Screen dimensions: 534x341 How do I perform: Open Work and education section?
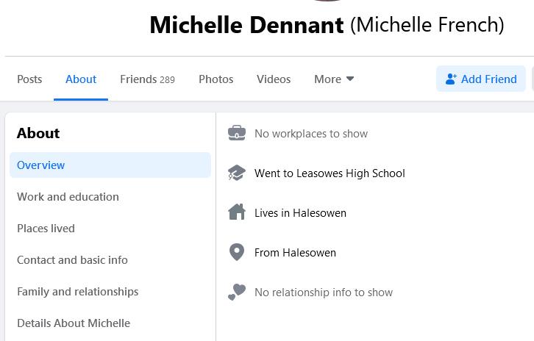(x=68, y=197)
